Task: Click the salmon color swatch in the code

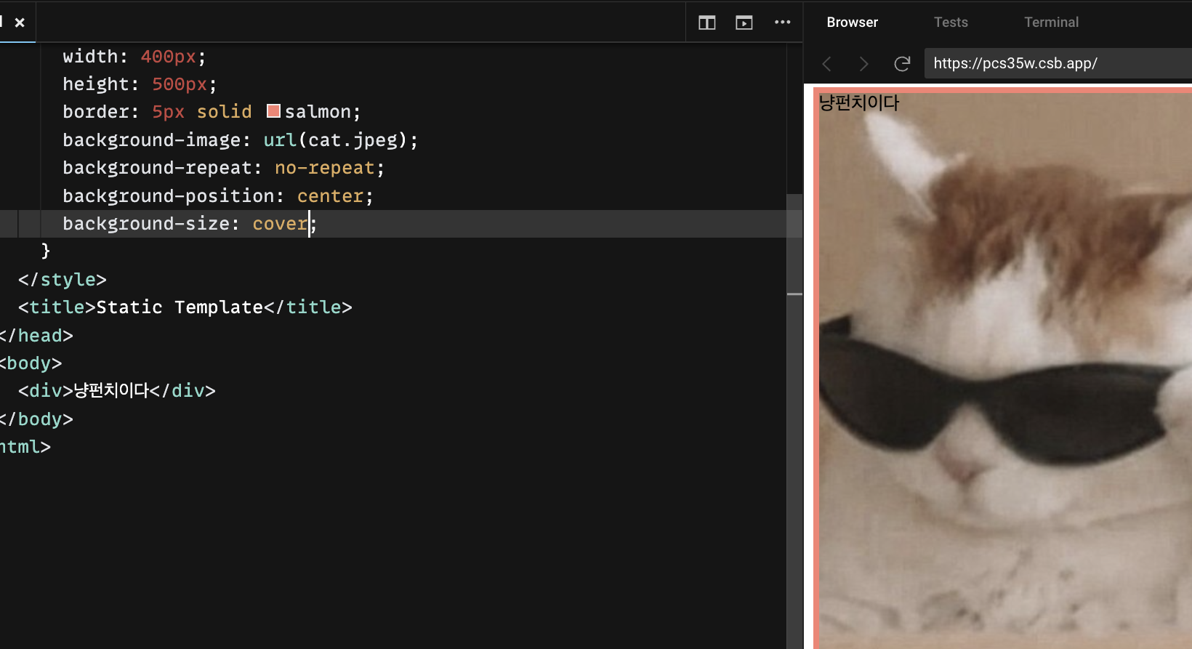Action: (x=273, y=111)
